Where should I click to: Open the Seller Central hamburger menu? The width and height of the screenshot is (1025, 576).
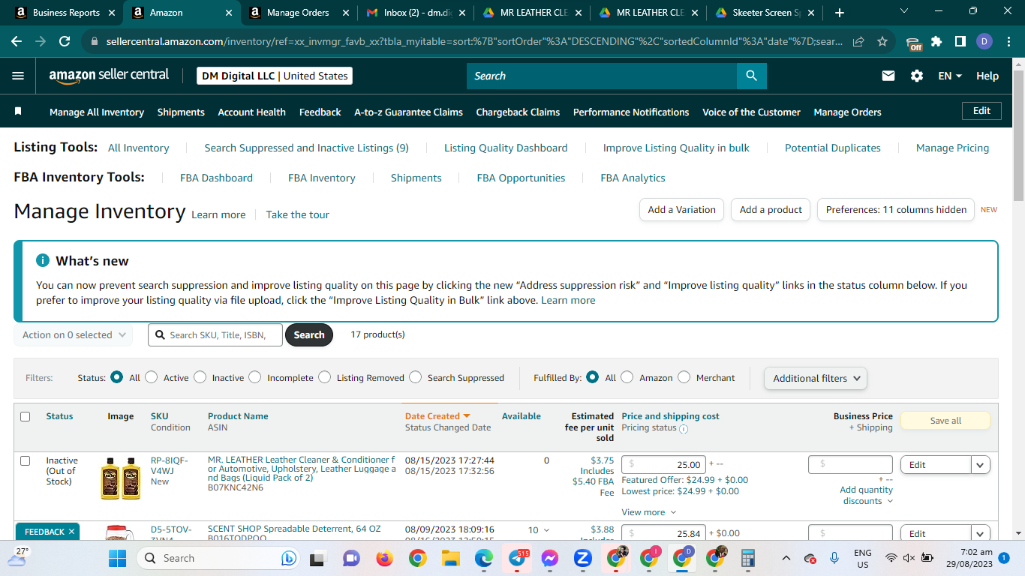pos(18,76)
